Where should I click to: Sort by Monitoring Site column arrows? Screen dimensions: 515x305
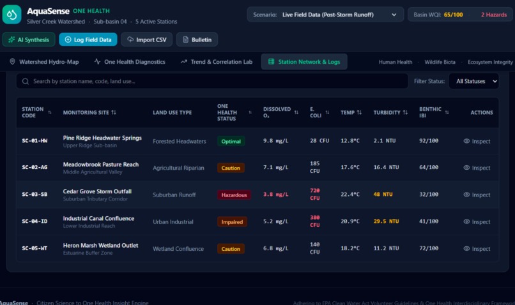[114, 112]
